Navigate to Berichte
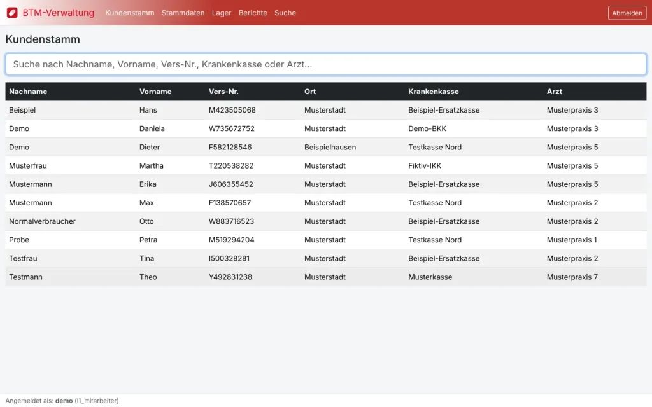The width and height of the screenshot is (652, 407). [x=253, y=13]
